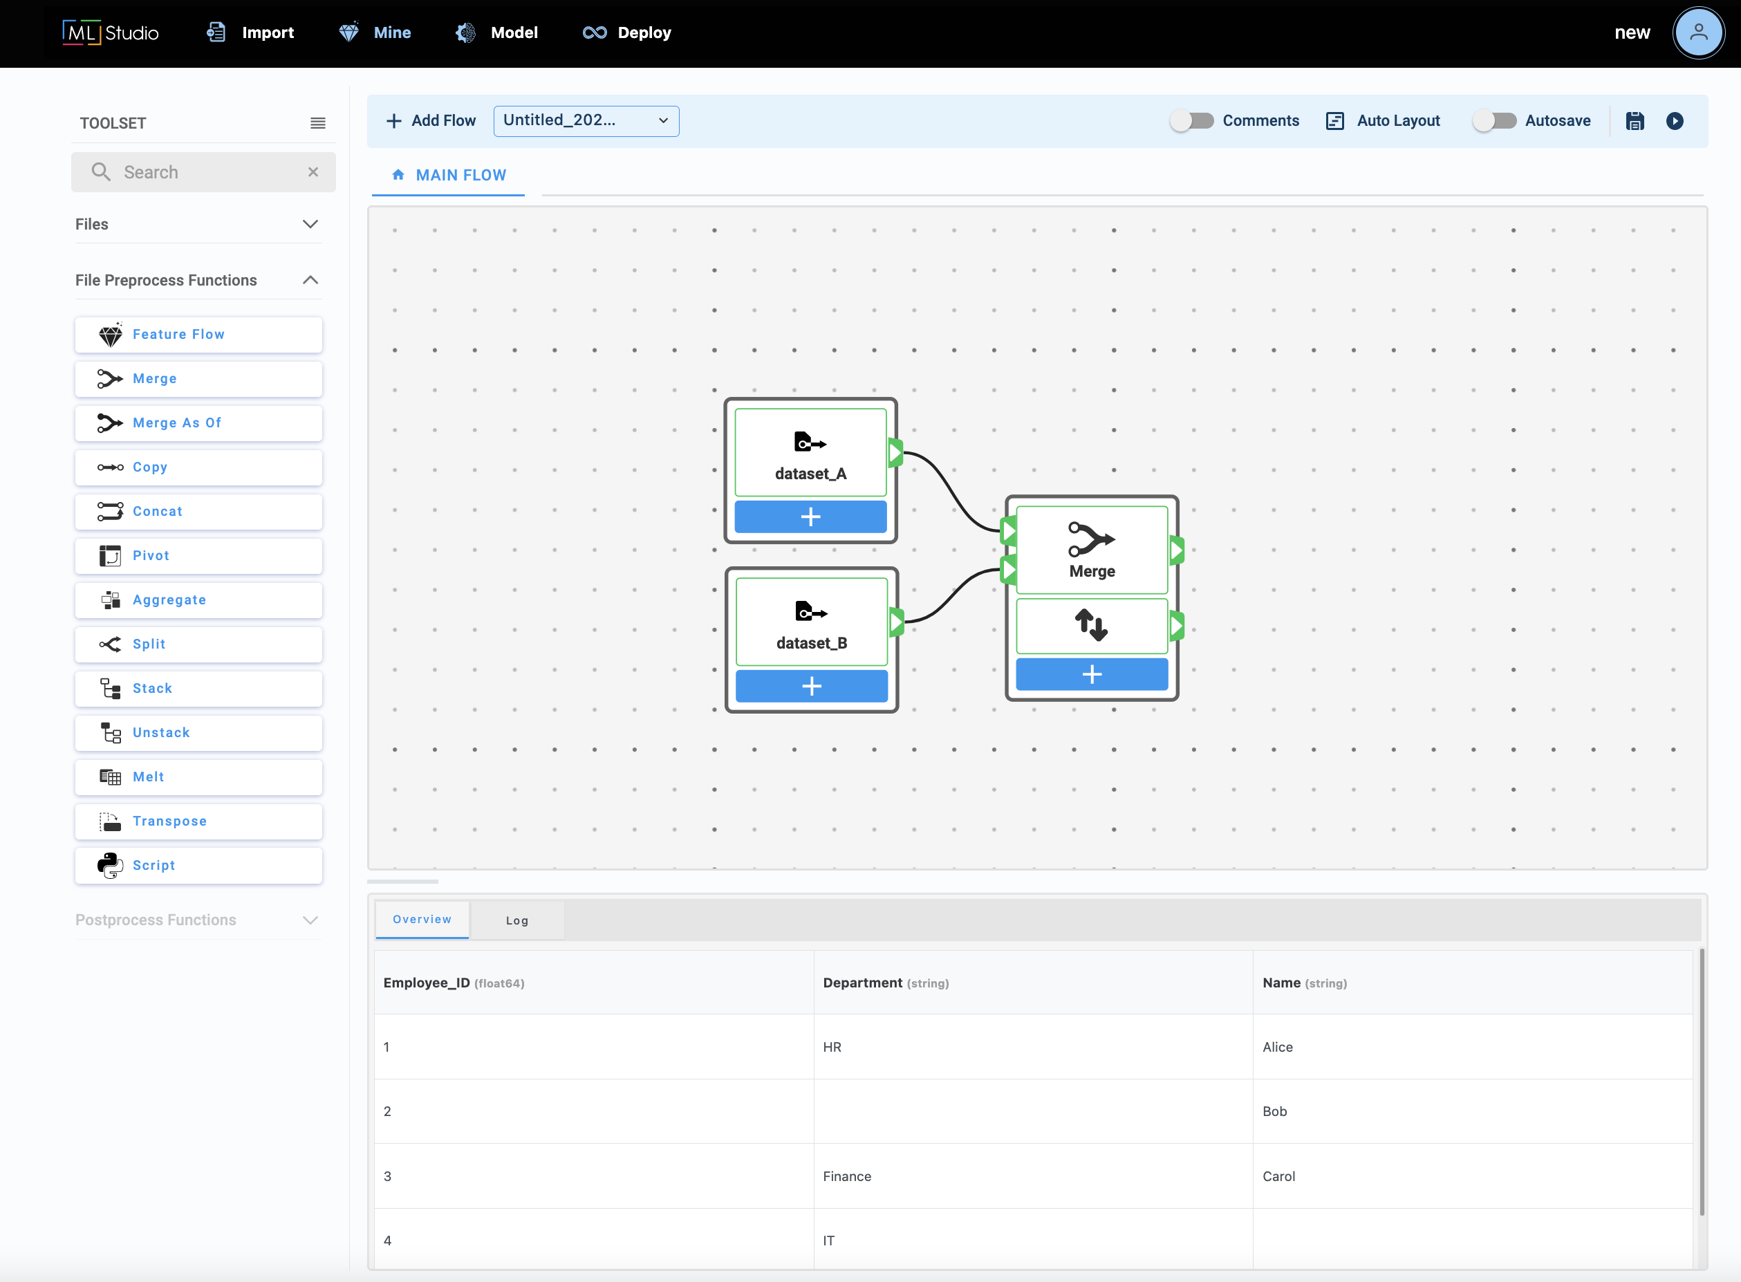Click the Auto Layout icon button
The width and height of the screenshot is (1741, 1282).
tap(1334, 121)
